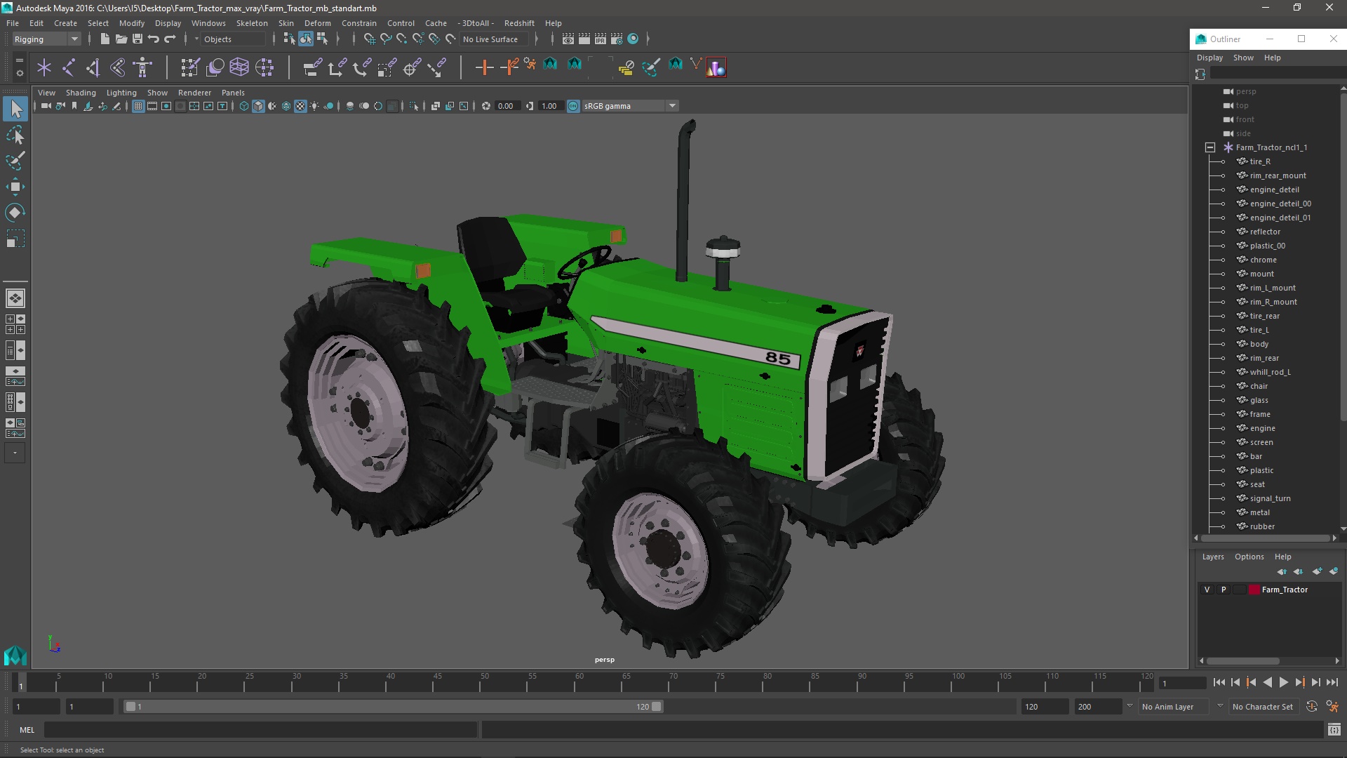
Task: Open the Outliner Display menu
Action: click(1209, 58)
